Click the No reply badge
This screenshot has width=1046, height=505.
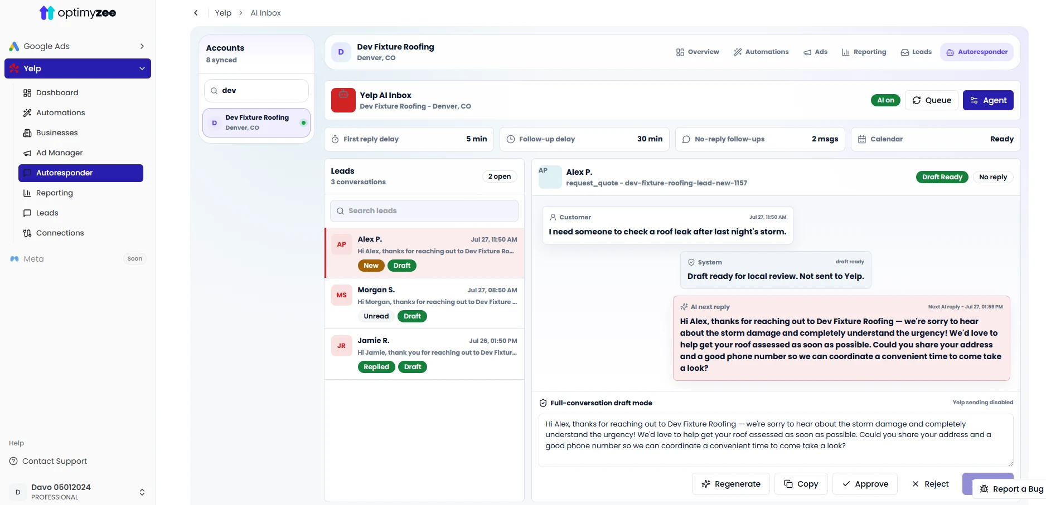[x=993, y=177]
